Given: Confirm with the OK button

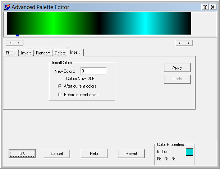Looking at the screenshot, I should click(22, 154).
